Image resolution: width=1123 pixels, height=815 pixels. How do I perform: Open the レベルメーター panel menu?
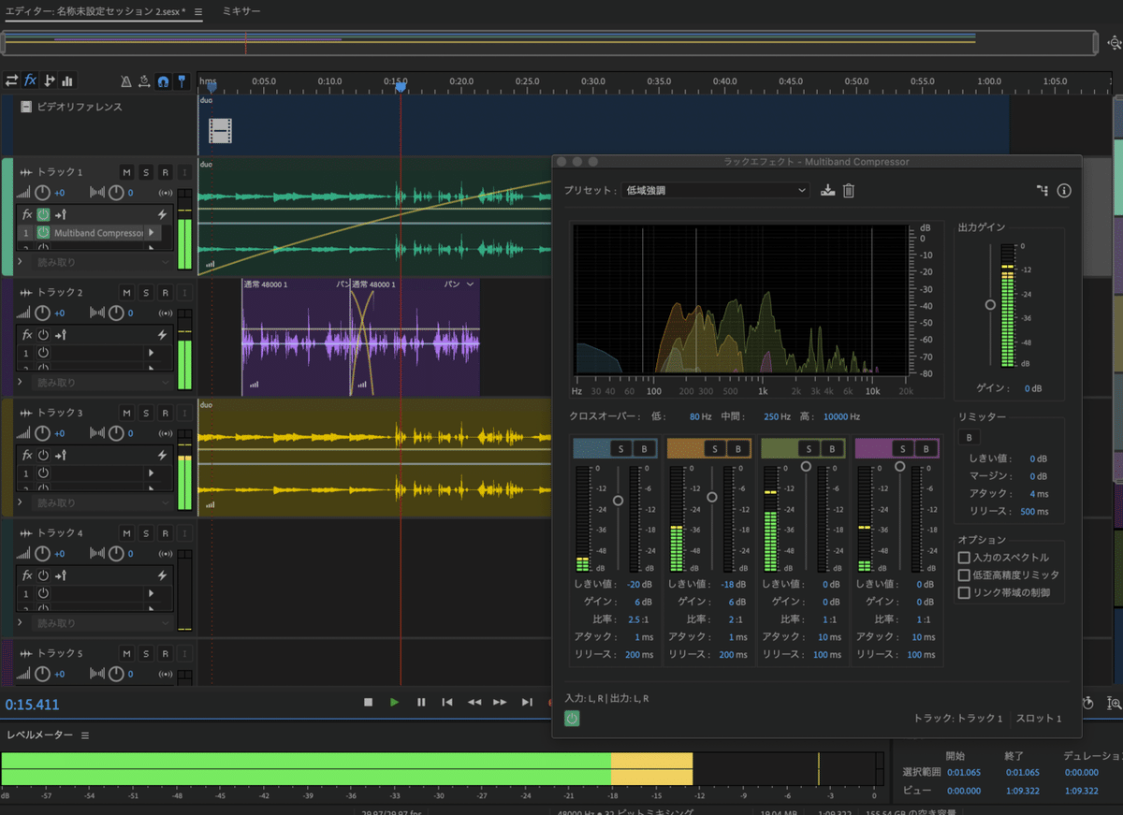coord(83,735)
